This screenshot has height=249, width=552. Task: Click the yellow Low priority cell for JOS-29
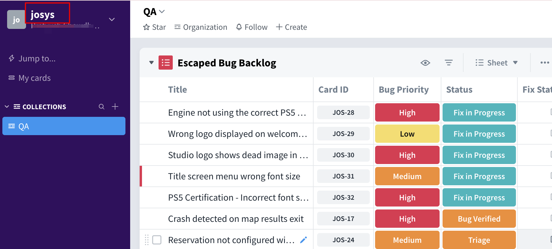[x=407, y=134]
